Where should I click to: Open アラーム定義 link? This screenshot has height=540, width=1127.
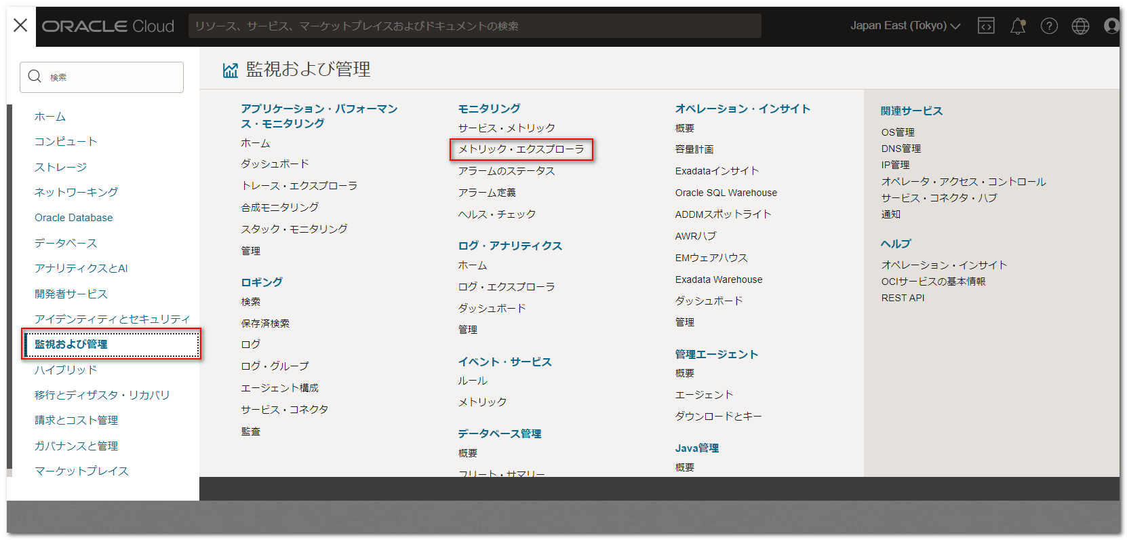click(x=487, y=193)
